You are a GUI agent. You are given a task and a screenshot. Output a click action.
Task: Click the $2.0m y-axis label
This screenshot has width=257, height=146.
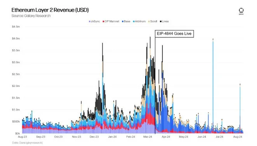click(16, 86)
